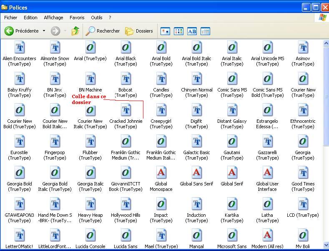Open the ? help menu
Image resolution: width=329 pixels, height=251 pixels.
[x=110, y=18]
